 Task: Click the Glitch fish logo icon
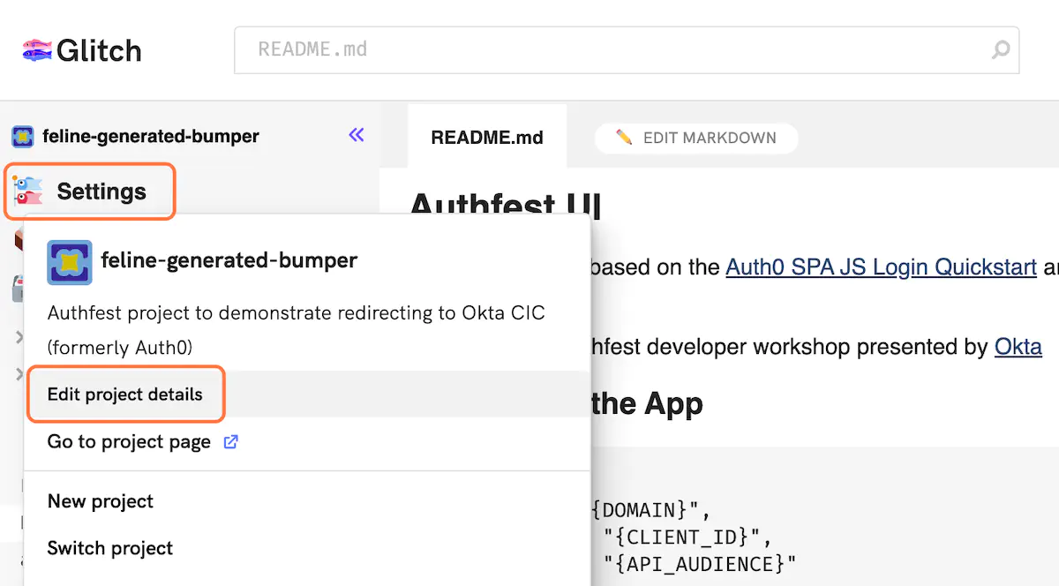(37, 50)
